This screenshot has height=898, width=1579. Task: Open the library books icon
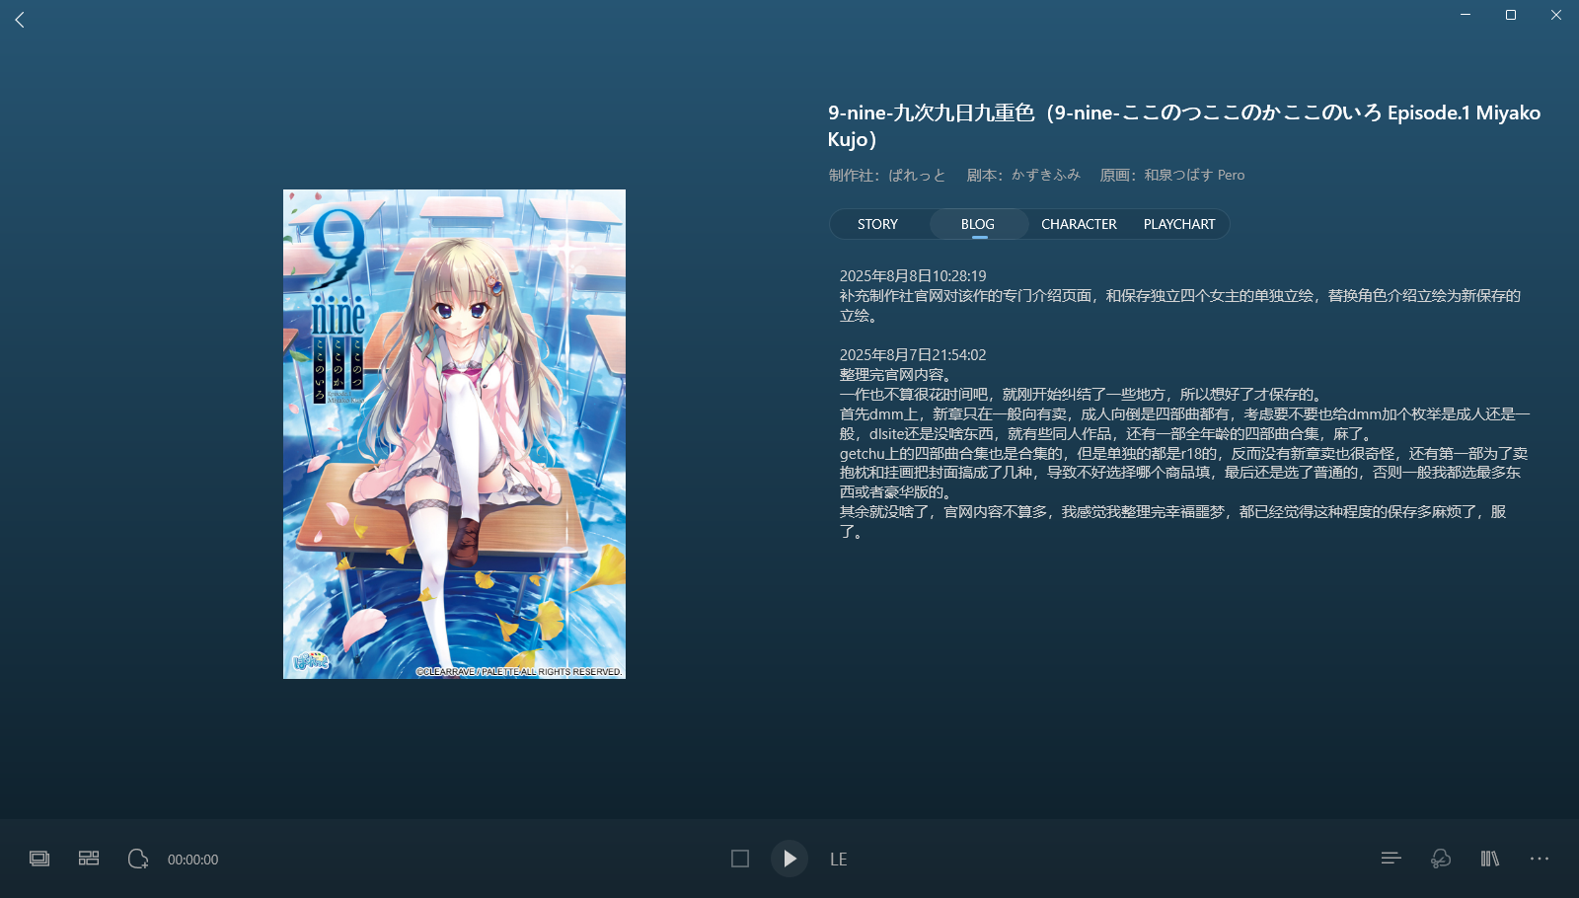(x=1490, y=859)
